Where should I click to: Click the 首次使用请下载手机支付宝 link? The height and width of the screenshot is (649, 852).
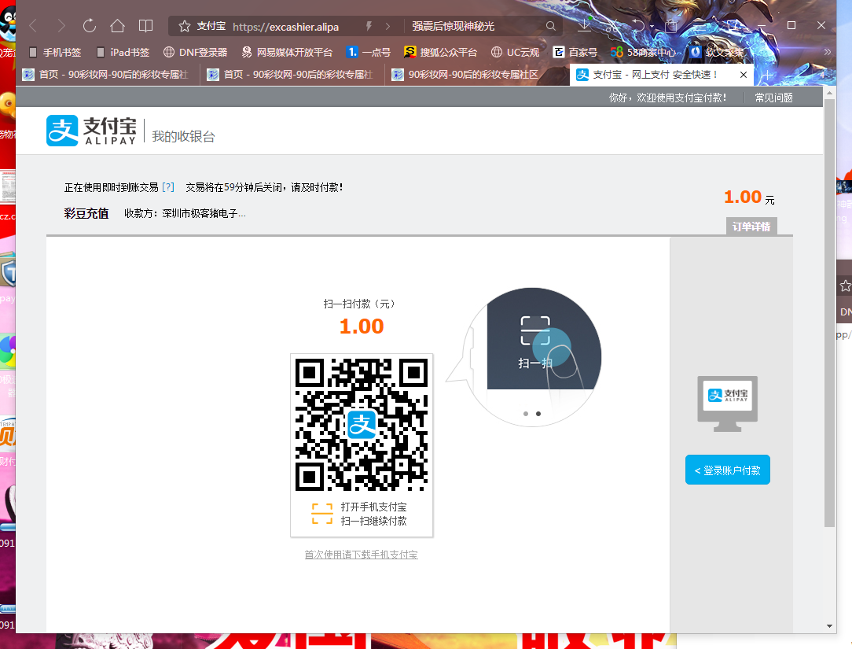pyautogui.click(x=362, y=555)
